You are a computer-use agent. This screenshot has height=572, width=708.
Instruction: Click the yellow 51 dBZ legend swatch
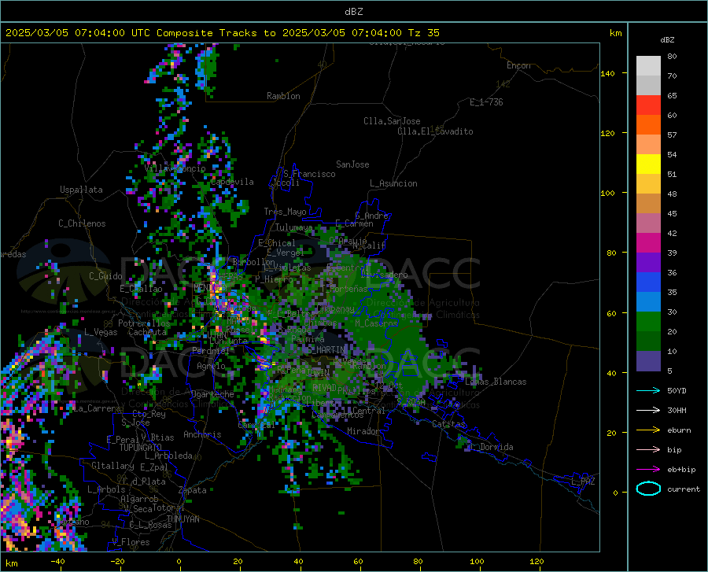648,164
